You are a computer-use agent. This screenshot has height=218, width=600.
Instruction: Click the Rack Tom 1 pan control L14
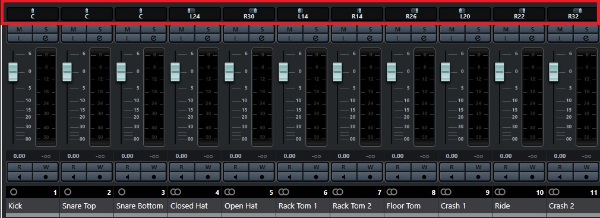pyautogui.click(x=303, y=14)
